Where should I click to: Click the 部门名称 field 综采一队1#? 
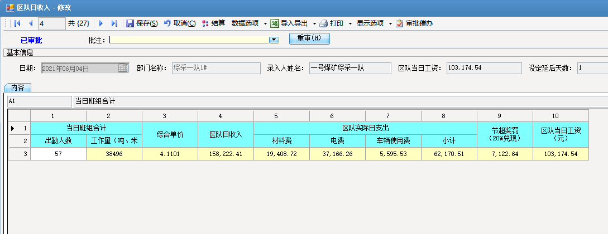click(x=217, y=68)
